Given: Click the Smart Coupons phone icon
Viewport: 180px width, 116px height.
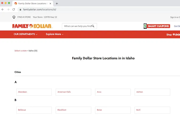Looking at the screenshot, I should (x=145, y=26).
